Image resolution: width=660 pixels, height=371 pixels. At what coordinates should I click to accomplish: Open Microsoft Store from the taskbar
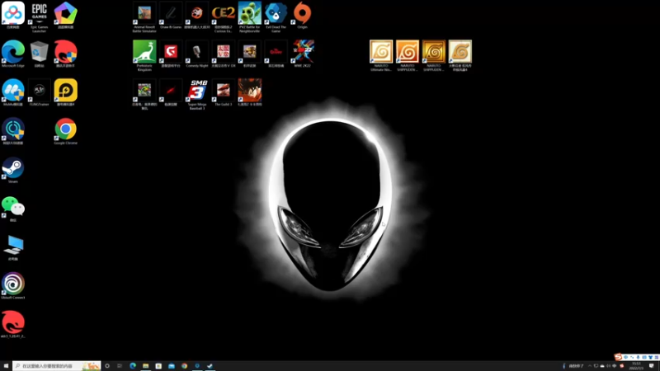click(x=158, y=366)
